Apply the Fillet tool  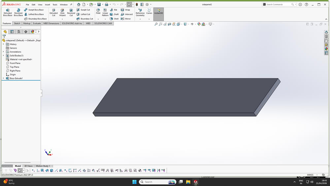[98, 11]
